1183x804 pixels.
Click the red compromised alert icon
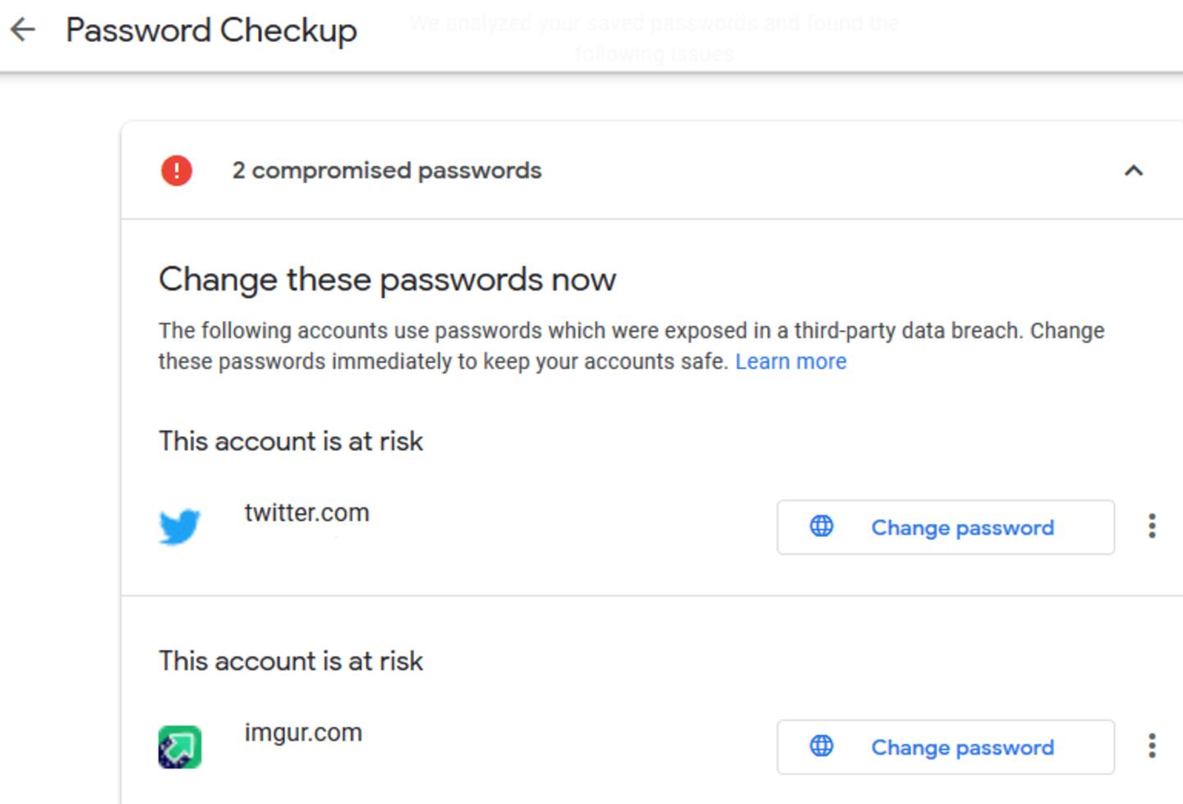[177, 171]
